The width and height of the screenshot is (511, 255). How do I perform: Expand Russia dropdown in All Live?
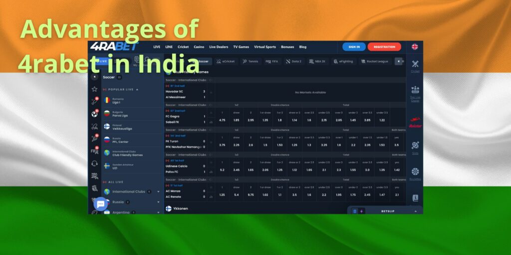click(158, 202)
